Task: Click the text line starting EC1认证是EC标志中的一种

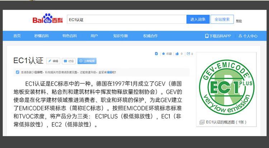Action: [x=103, y=84]
